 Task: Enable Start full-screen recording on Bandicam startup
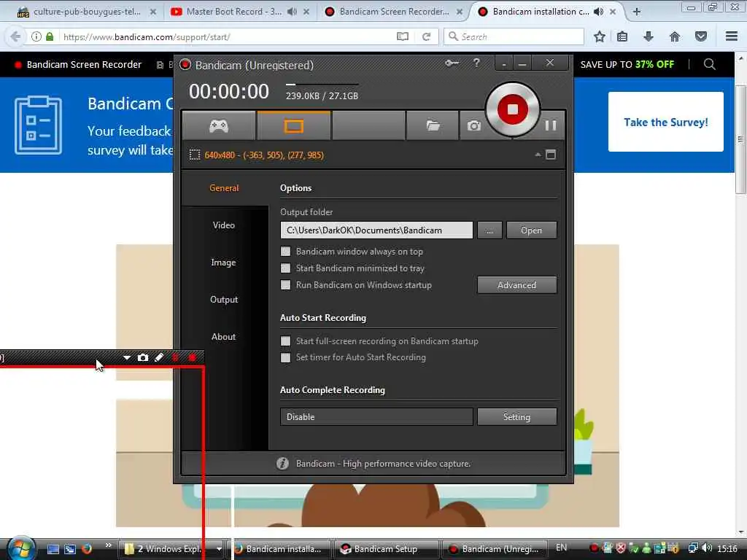[285, 341]
